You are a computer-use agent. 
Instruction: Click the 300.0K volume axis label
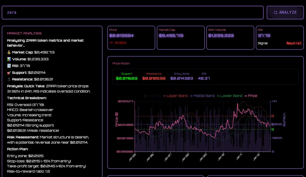click(277, 138)
